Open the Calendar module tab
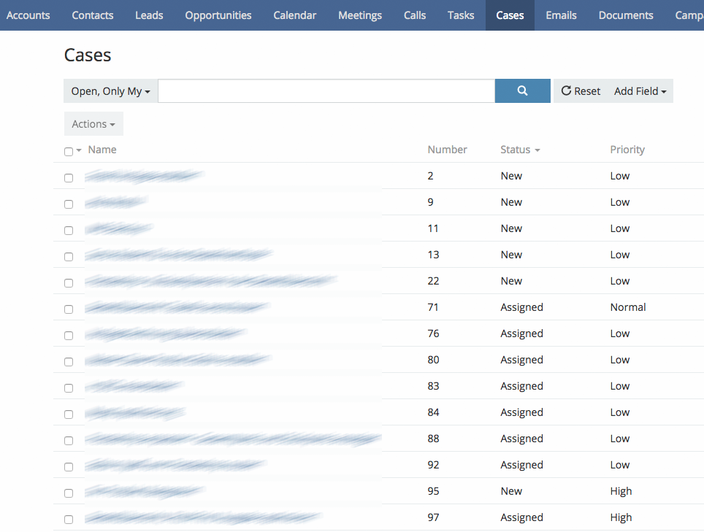Screen dimensions: 704x532 294,15
